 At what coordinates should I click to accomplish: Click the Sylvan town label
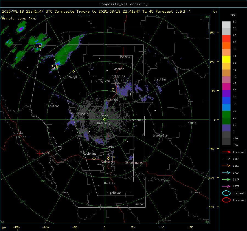[105, 81]
